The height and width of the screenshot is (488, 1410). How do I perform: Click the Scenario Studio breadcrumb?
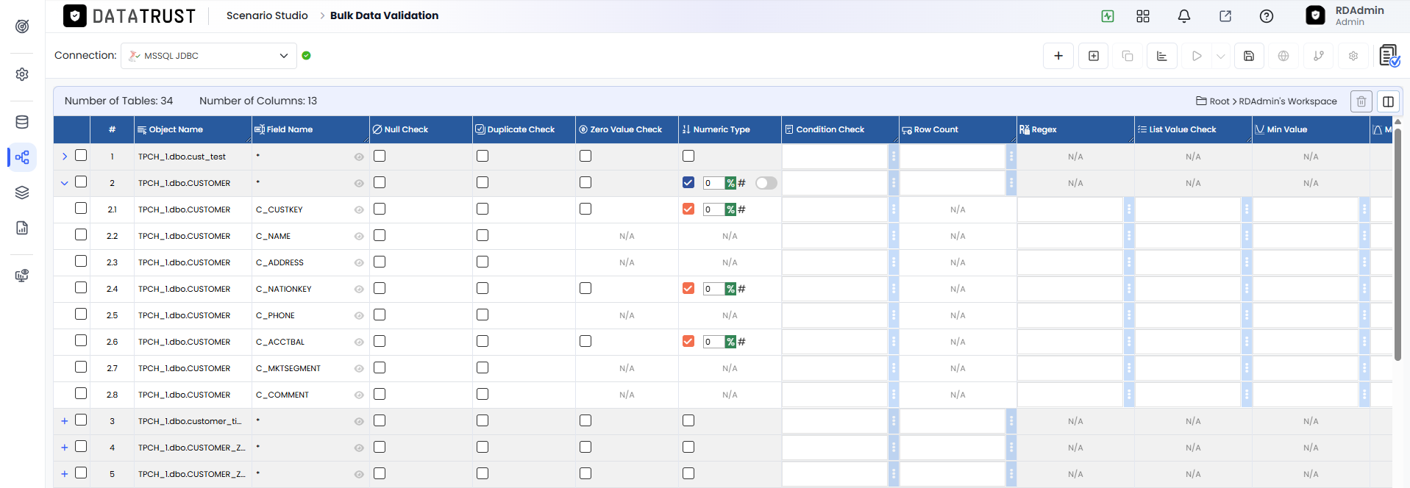tap(267, 15)
